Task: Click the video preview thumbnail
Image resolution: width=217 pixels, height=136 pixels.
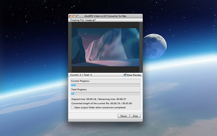Action: pyautogui.click(x=105, y=47)
